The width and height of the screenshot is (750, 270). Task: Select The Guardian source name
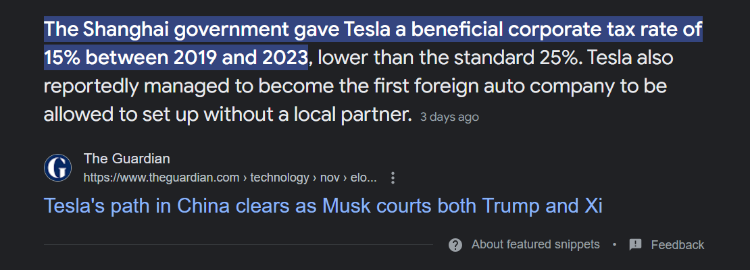pyautogui.click(x=127, y=159)
